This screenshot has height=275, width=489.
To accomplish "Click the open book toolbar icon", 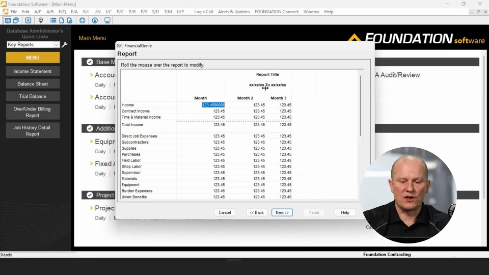I will (x=8, y=20).
